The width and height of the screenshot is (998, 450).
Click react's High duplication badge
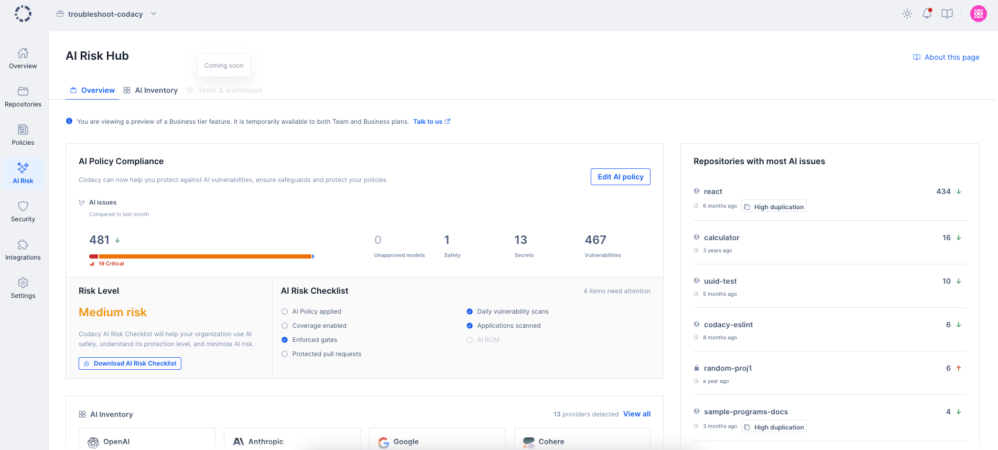tap(774, 207)
